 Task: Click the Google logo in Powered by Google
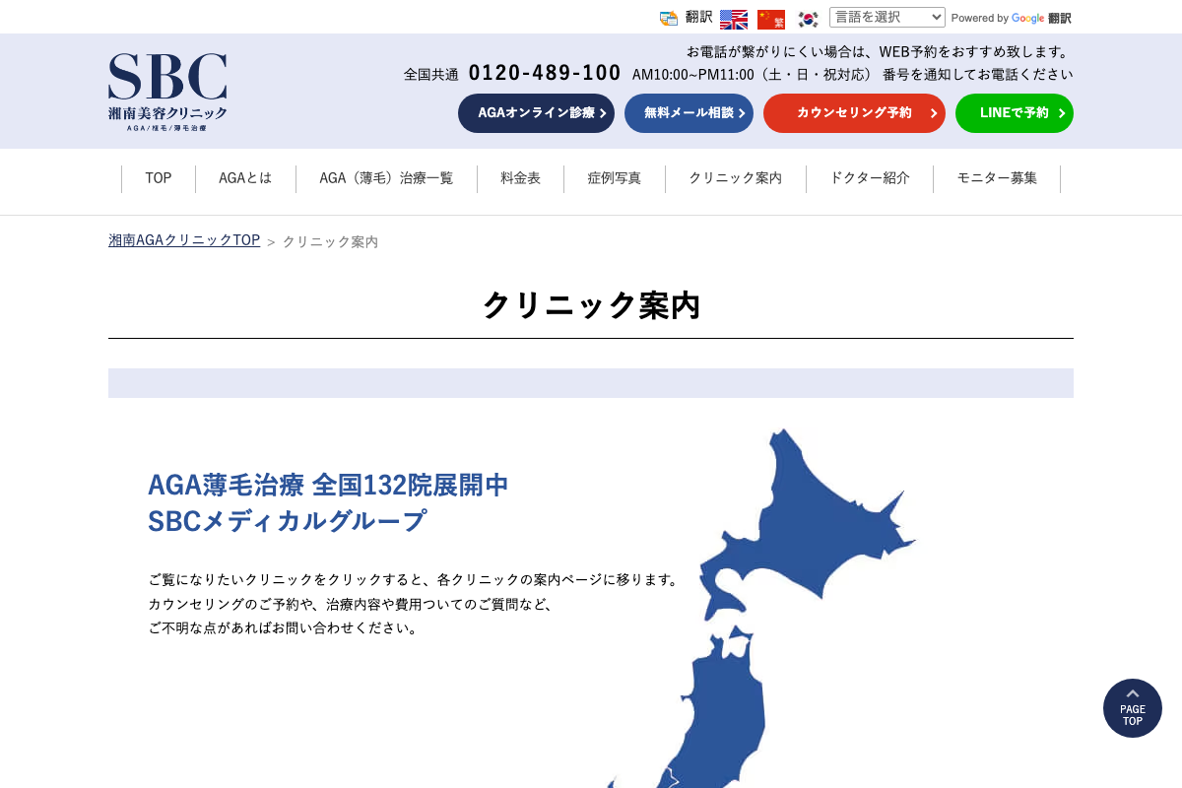[1027, 19]
